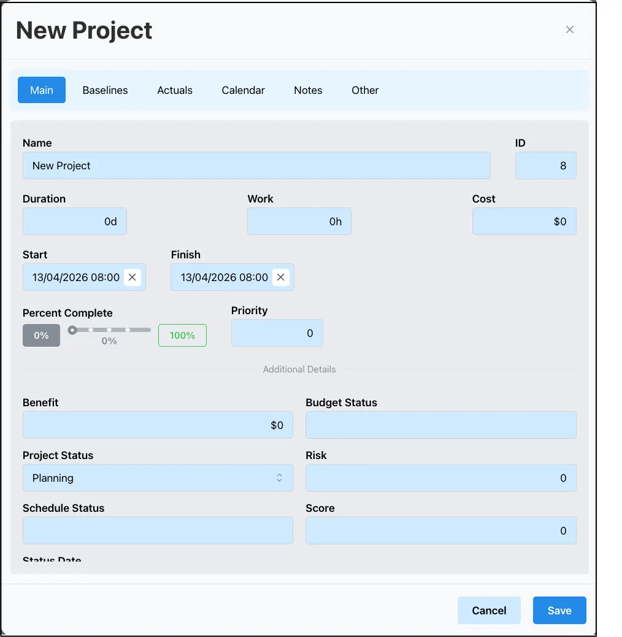Focus the Risk field

coord(441,477)
